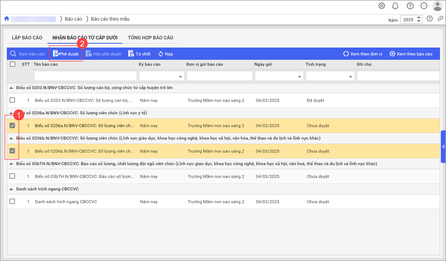Click the Xem báo cáo magnifier button
Screen dimensions: 446x261
click(x=28, y=54)
